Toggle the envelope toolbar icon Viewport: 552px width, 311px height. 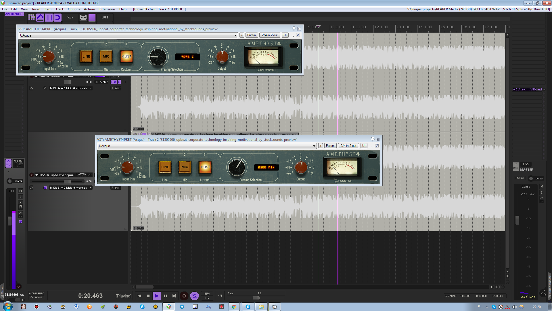pos(40,18)
